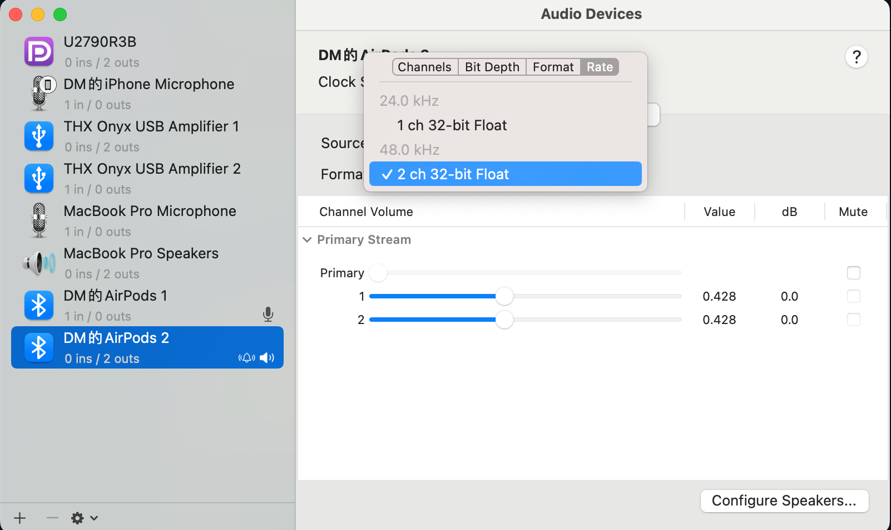Switch to the Bit Depth tab
This screenshot has width=891, height=530.
pyautogui.click(x=492, y=67)
